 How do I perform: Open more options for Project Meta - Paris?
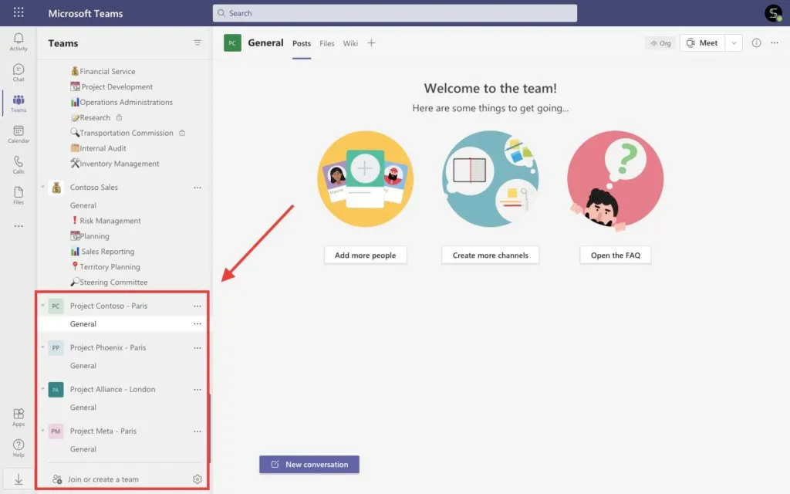tap(197, 431)
